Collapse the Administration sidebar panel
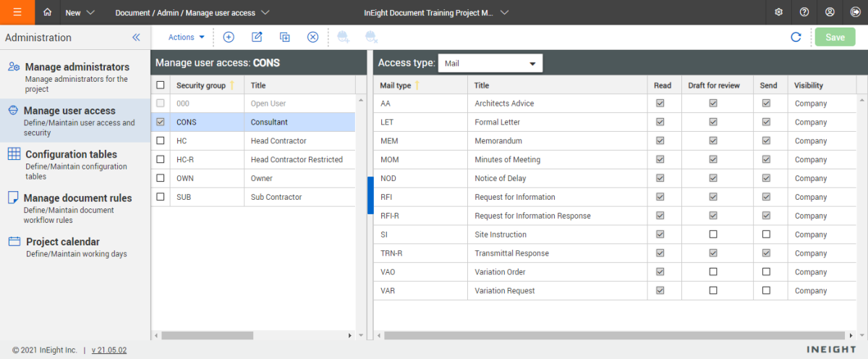Viewport: 868px width, 359px height. 136,38
